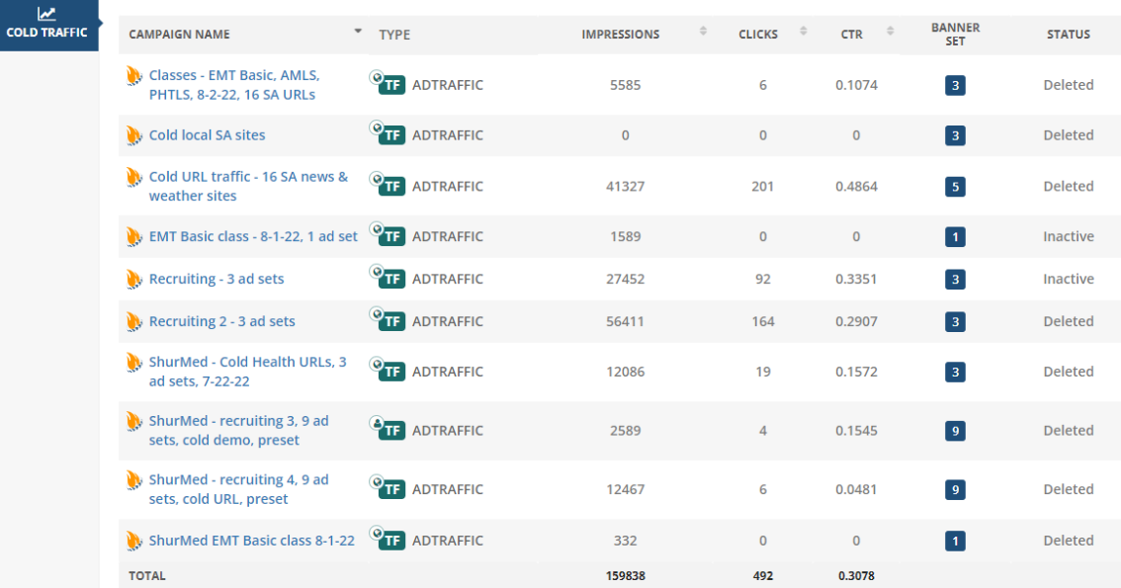
Task: Click banner set badge 9 for ShurMed recruiting 4
Action: (954, 490)
